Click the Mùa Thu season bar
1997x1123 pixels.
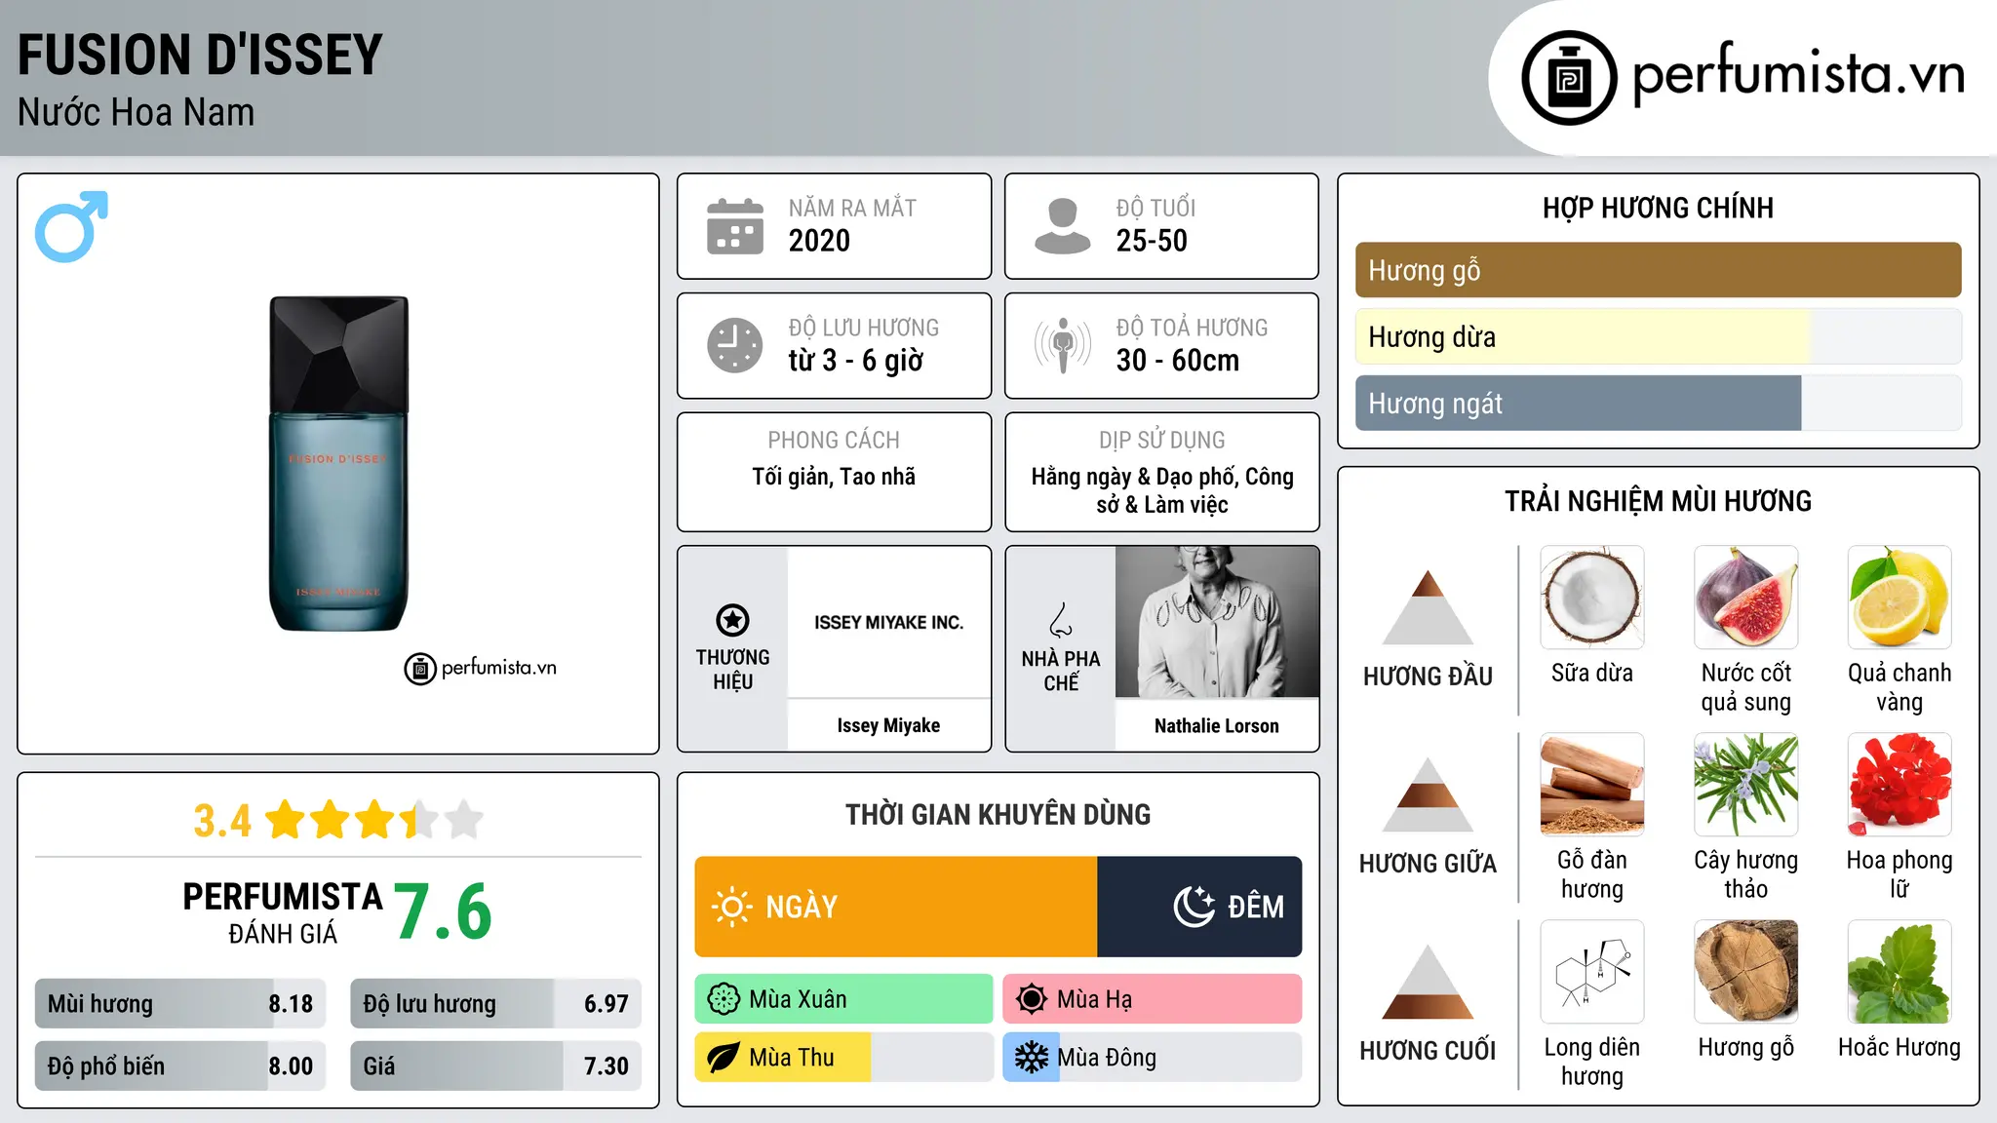(x=843, y=1058)
